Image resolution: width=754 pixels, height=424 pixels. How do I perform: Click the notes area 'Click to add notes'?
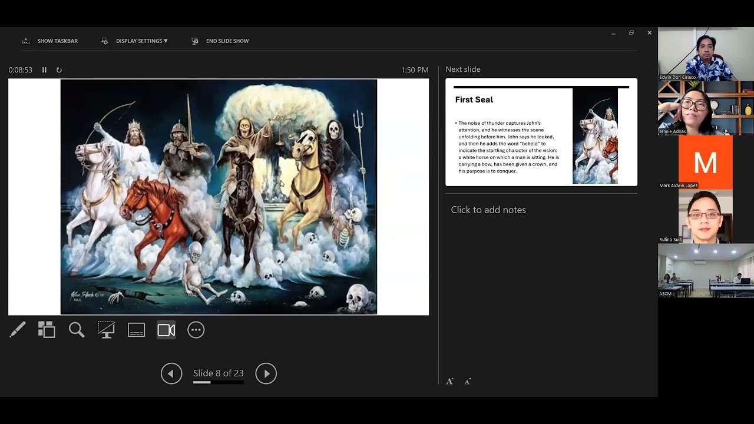pos(488,210)
